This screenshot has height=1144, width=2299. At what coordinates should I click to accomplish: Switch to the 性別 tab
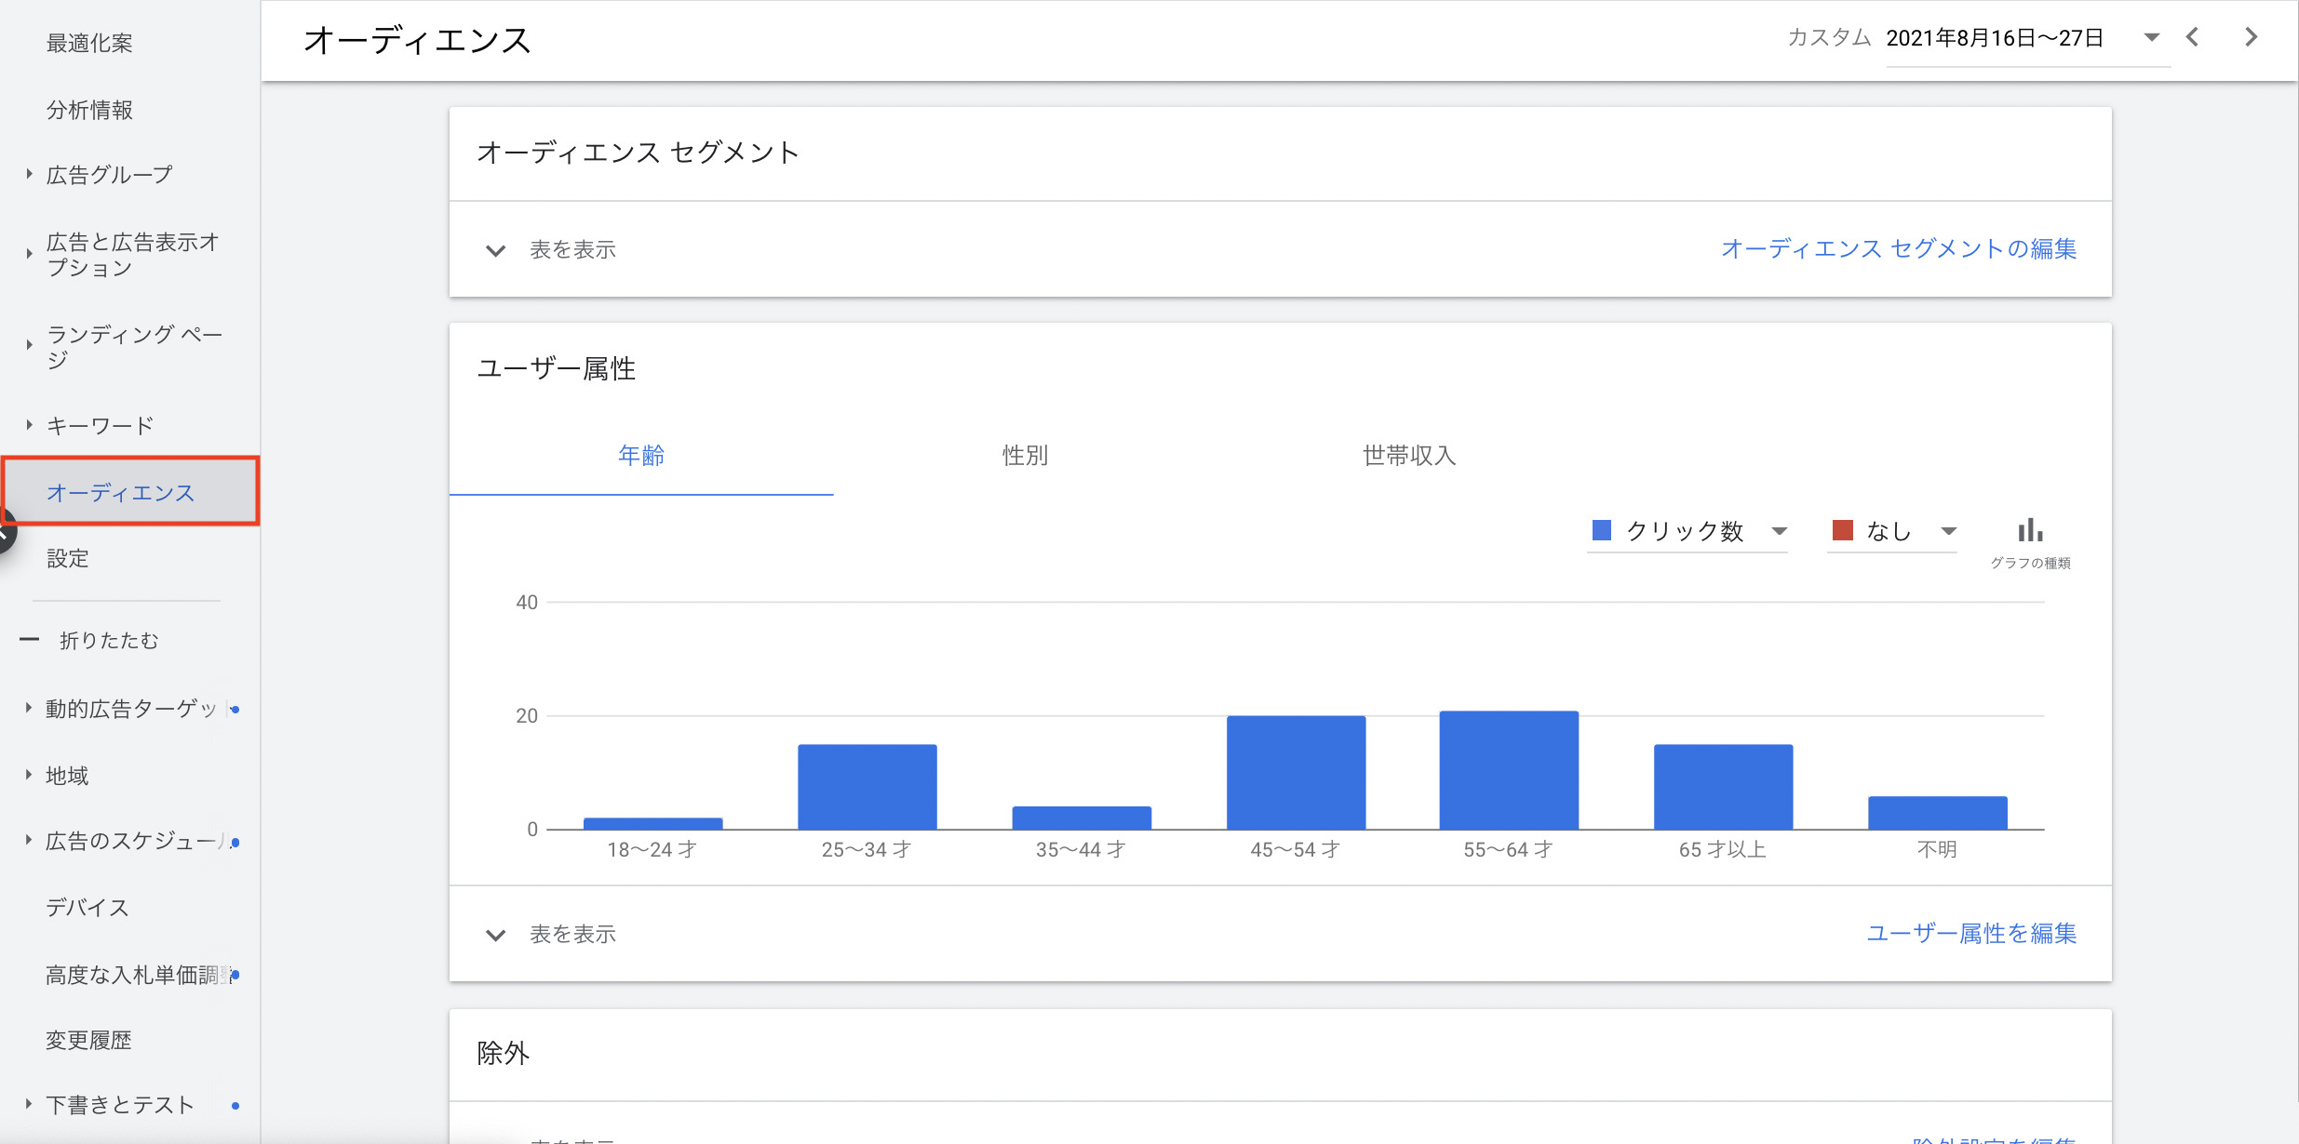(x=1025, y=456)
